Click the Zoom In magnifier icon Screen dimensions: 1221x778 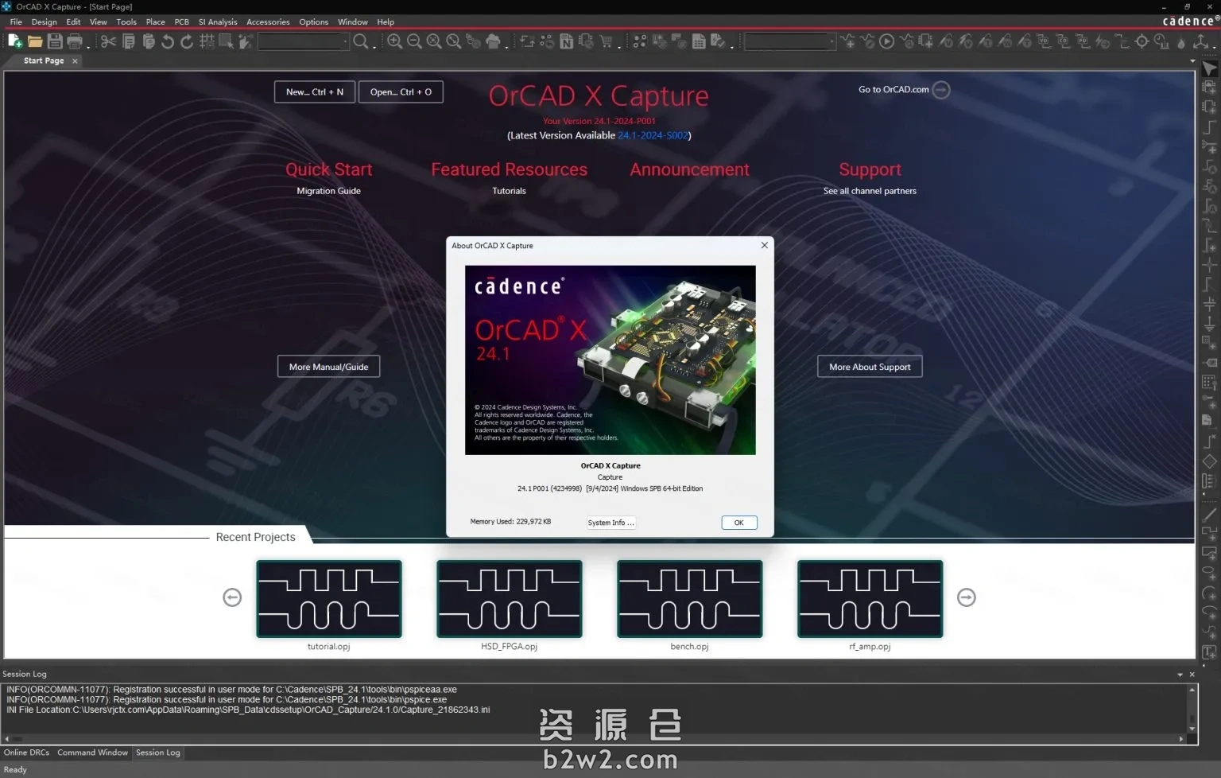tap(394, 41)
